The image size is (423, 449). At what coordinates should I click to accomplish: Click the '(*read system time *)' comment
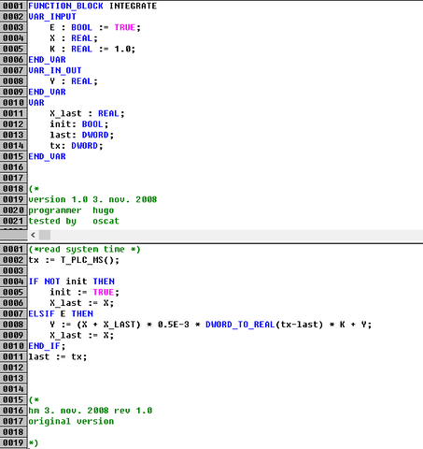[x=85, y=249]
